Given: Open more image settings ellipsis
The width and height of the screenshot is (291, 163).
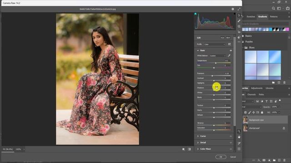Looking at the screenshot, I should tap(239, 42).
